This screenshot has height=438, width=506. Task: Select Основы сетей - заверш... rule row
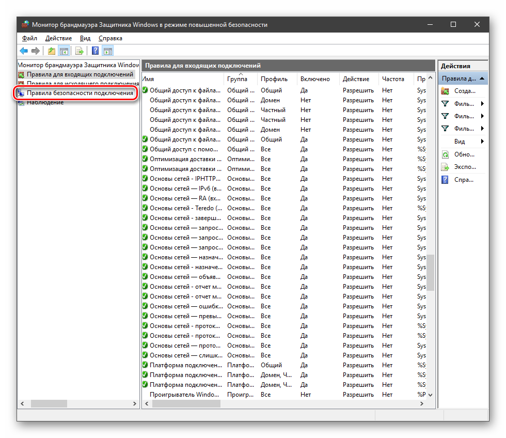pyautogui.click(x=284, y=218)
